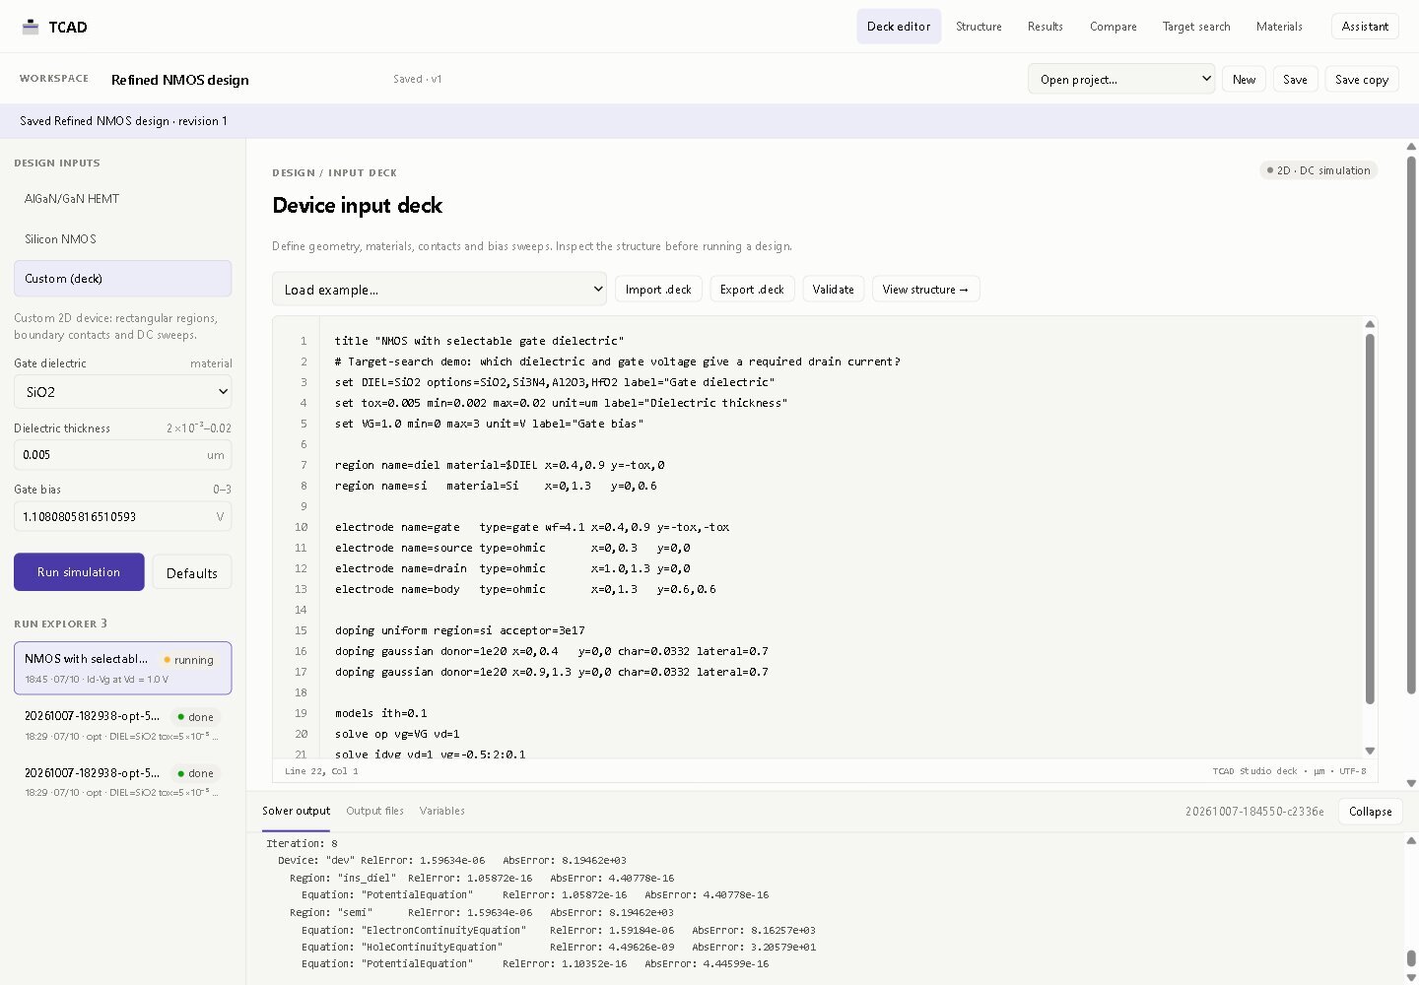The width and height of the screenshot is (1419, 985).
Task: Click the Save button
Action: pos(1295,80)
